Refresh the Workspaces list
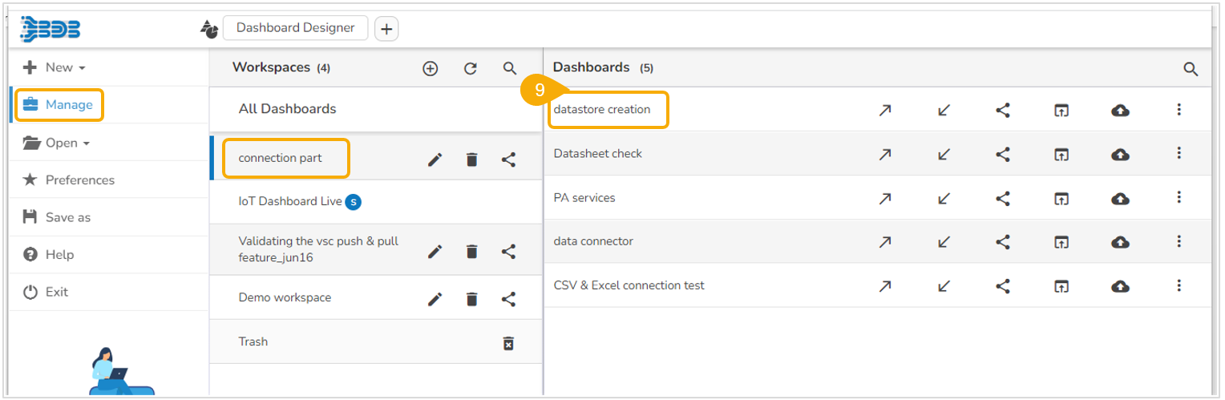This screenshot has height=400, width=1225. tap(471, 69)
